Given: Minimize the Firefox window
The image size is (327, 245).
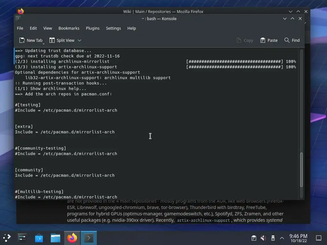Looking at the screenshot, I should (x=291, y=11).
